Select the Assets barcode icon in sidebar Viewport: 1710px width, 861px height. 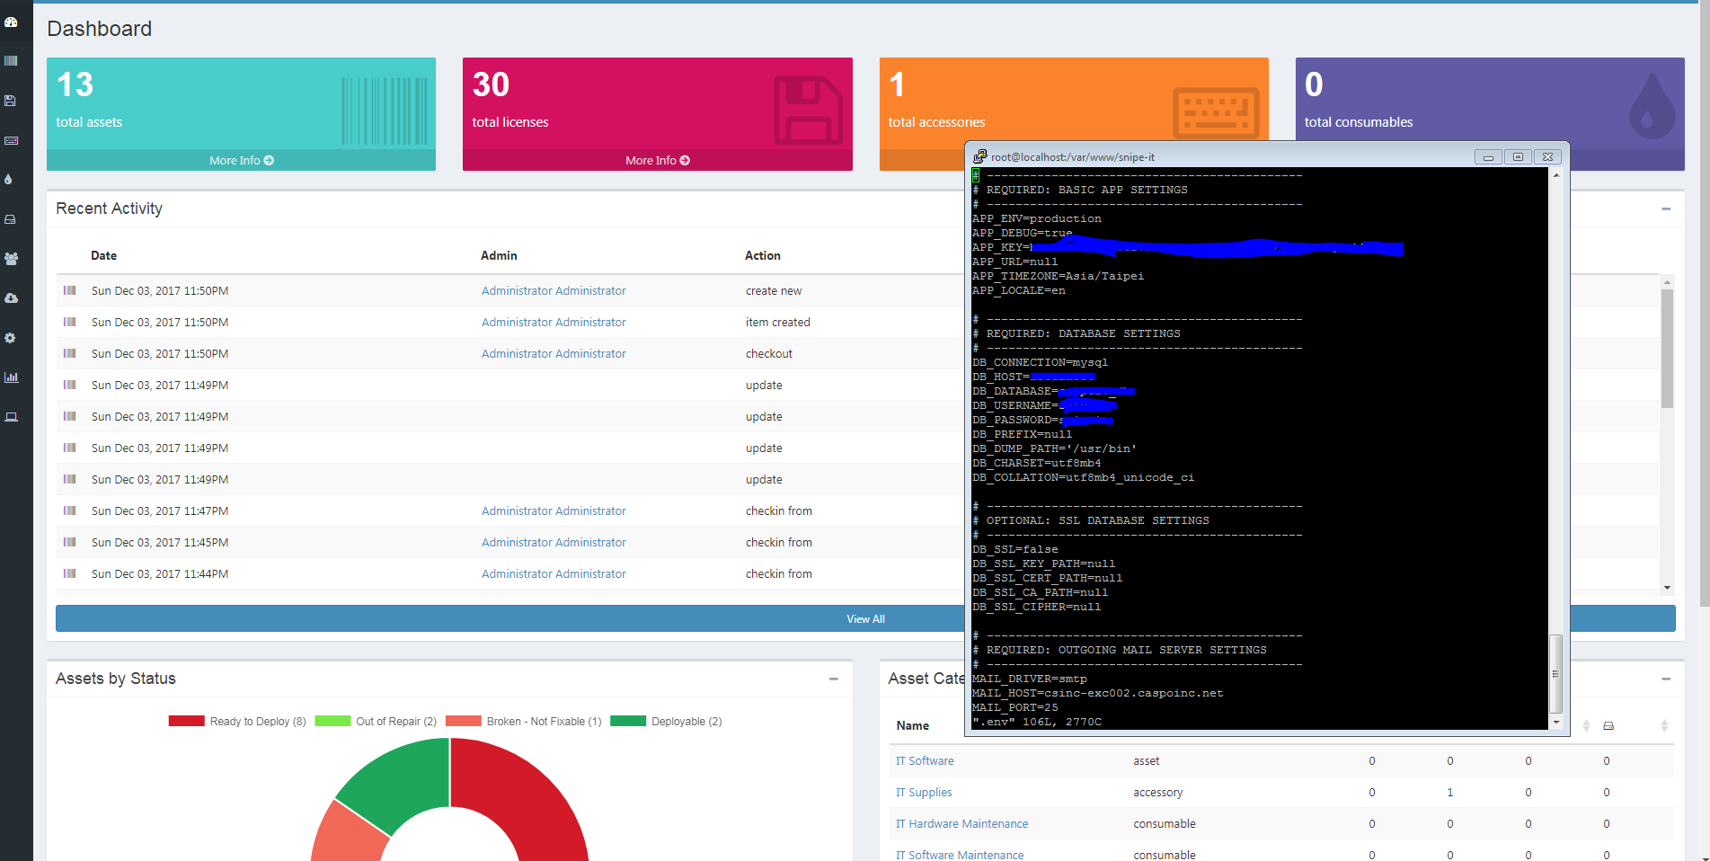[13, 60]
